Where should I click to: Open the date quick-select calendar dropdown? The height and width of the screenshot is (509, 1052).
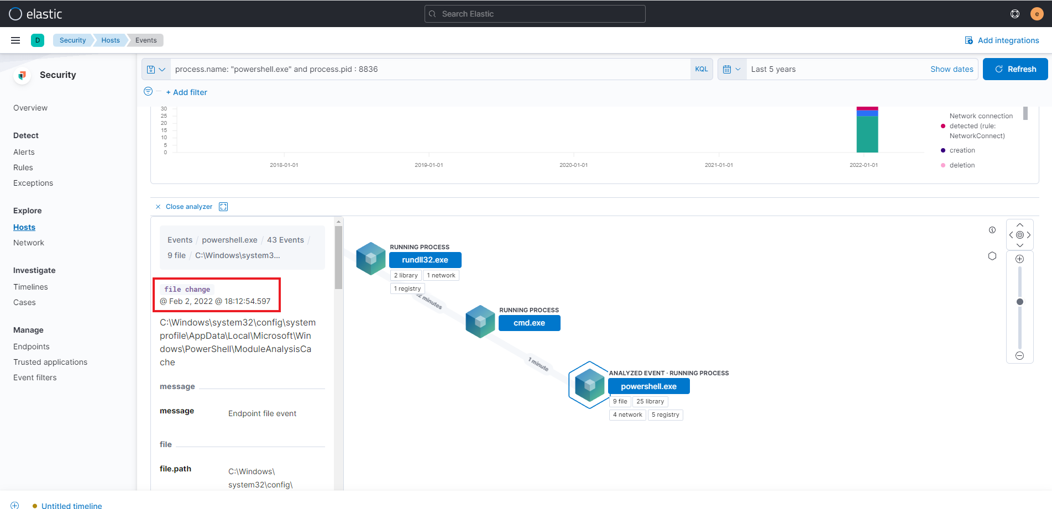coord(731,69)
